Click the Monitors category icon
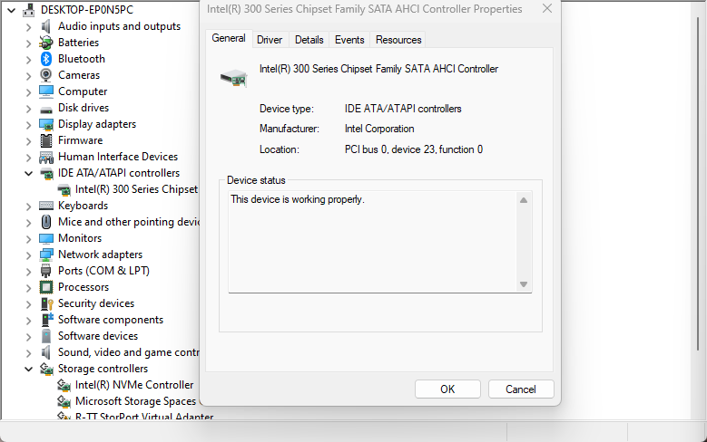The width and height of the screenshot is (707, 442). click(46, 238)
